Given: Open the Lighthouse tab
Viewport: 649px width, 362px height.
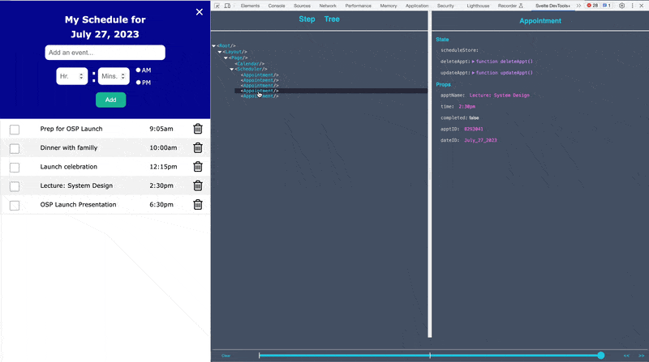Looking at the screenshot, I should click(478, 6).
